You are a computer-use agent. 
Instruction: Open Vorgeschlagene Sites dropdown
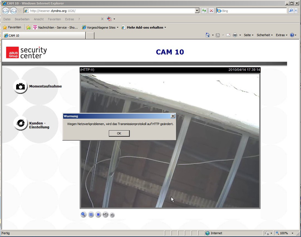pos(100,28)
